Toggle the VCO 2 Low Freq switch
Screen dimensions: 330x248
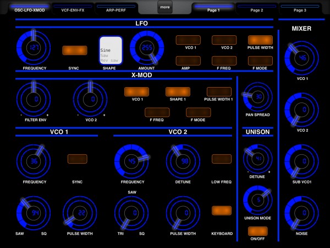pos(222,159)
